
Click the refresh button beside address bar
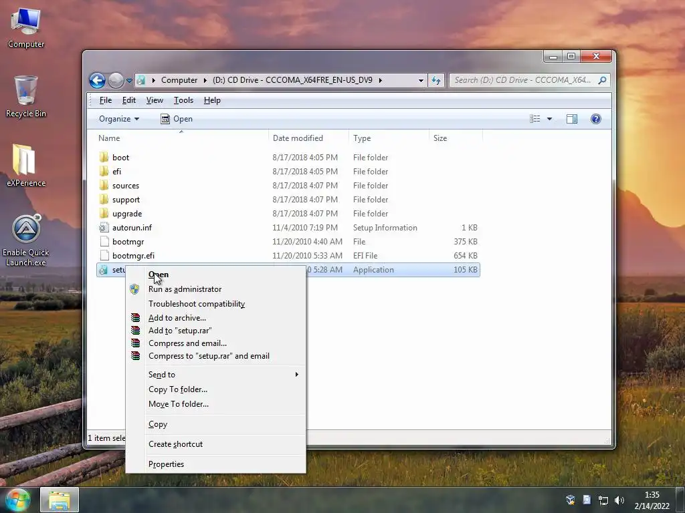point(436,80)
